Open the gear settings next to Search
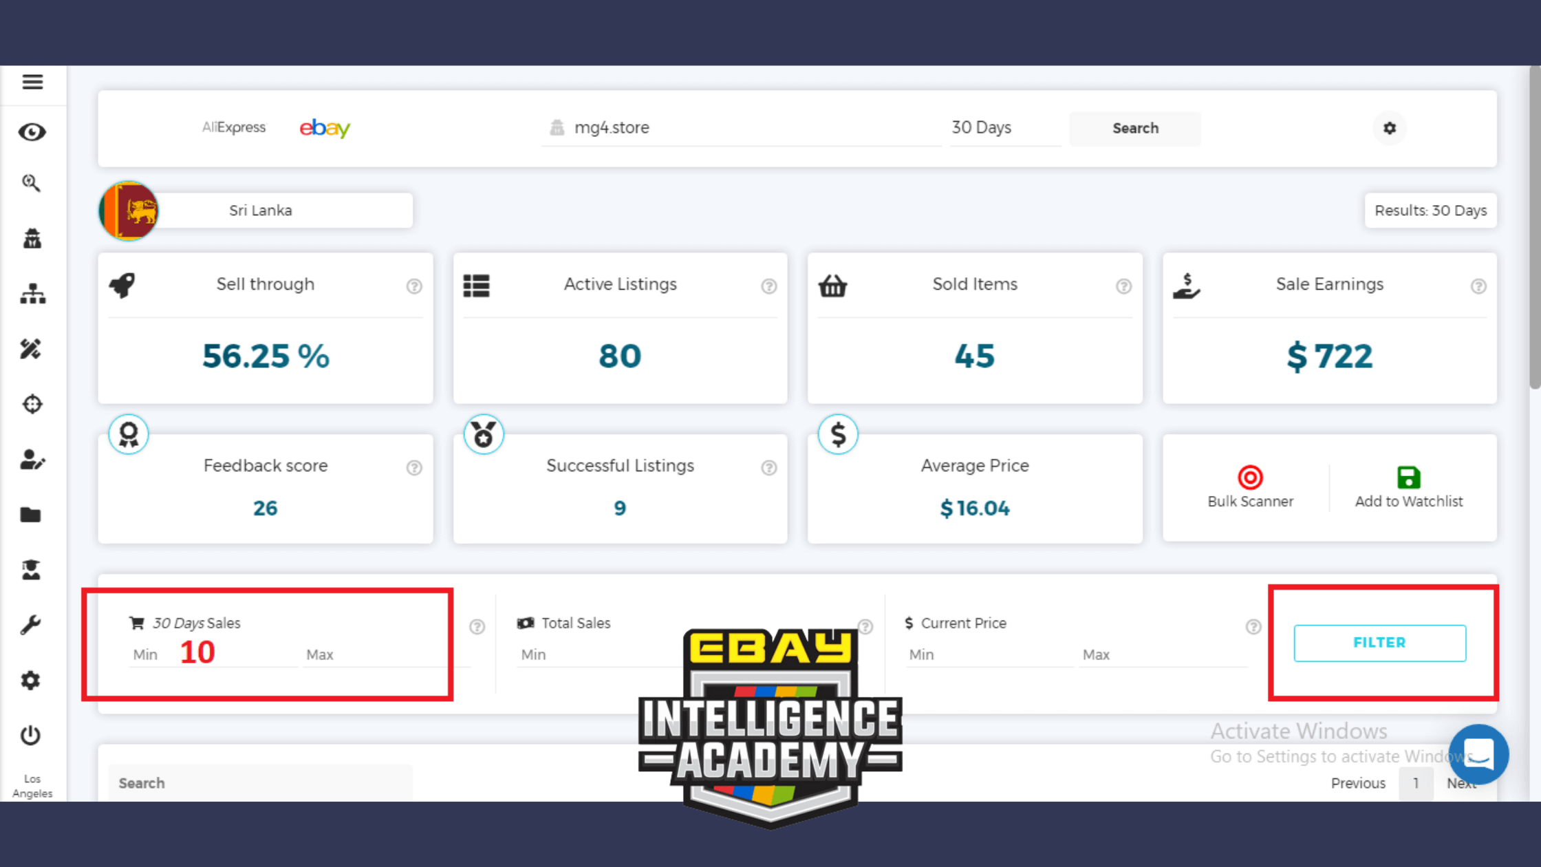1541x867 pixels. click(1390, 128)
